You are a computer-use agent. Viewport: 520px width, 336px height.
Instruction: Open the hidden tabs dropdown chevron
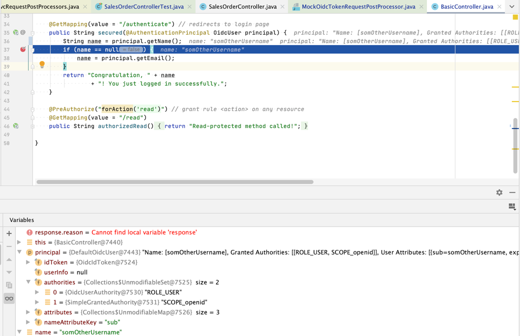pos(511,7)
